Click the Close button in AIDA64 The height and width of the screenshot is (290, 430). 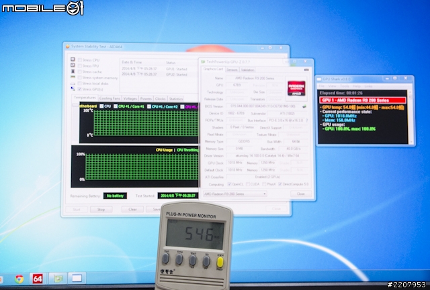point(276,208)
